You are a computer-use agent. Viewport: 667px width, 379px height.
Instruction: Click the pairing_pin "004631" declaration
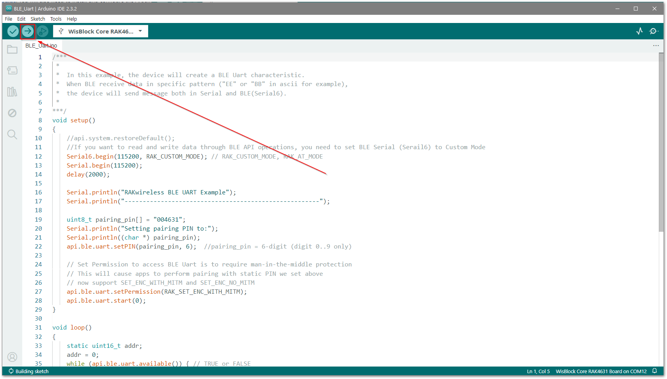[126, 220]
